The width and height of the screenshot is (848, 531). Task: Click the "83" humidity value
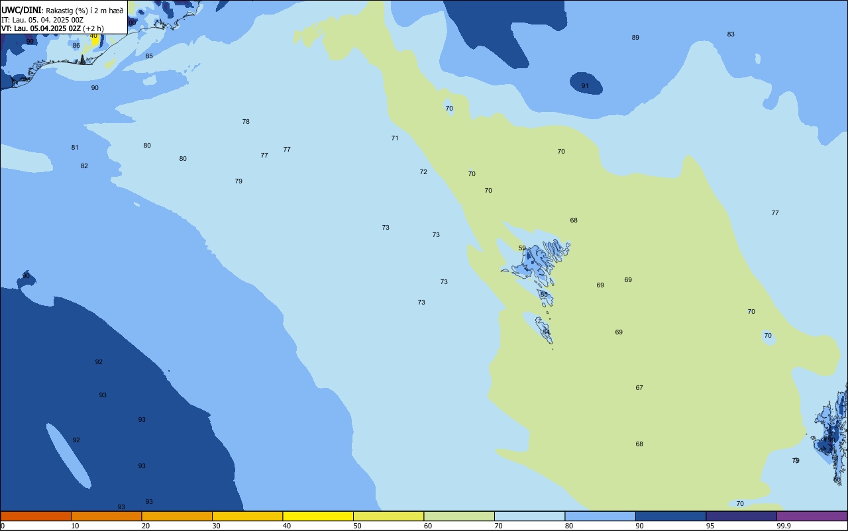[x=731, y=34]
